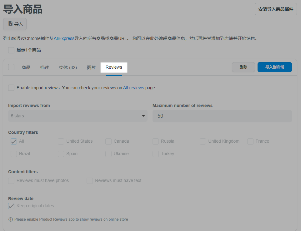Viewport: 301px width, 231px height.
Task: Select the product card checkbox beside tabs
Action: 11,67
